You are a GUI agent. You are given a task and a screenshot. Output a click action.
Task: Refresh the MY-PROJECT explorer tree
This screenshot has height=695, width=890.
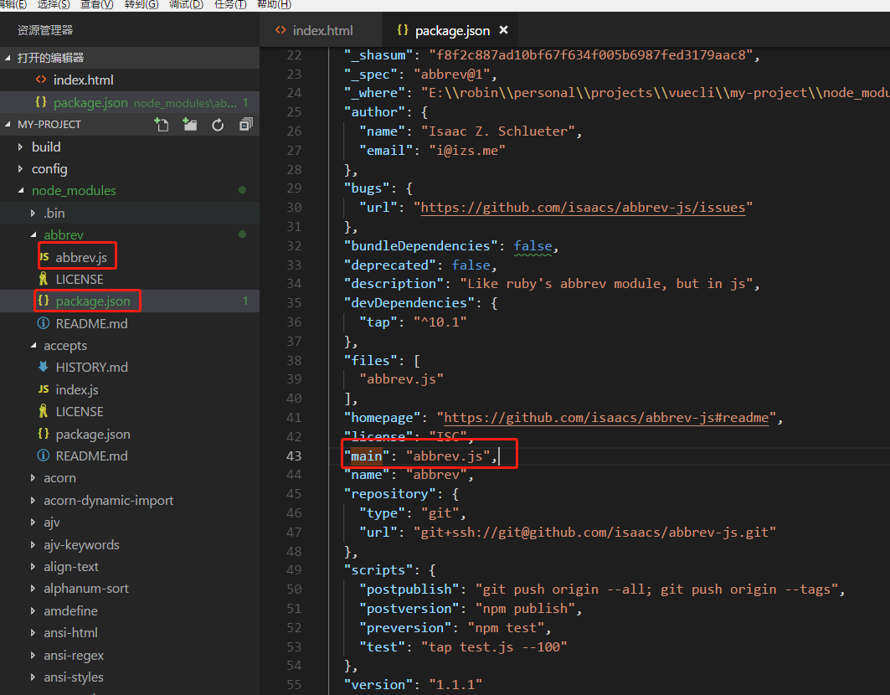218,125
